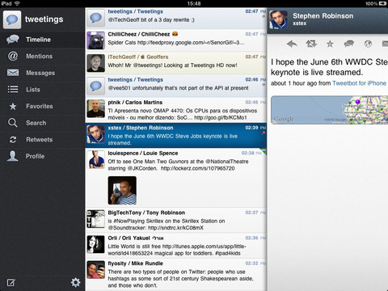Tap the iPad Wi-Fi status icon
The height and width of the screenshot is (291, 388).
coord(17,3)
